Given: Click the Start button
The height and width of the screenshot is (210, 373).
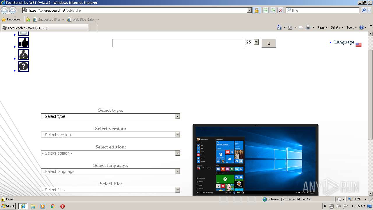Looking at the screenshot, I should pyautogui.click(x=8, y=206).
